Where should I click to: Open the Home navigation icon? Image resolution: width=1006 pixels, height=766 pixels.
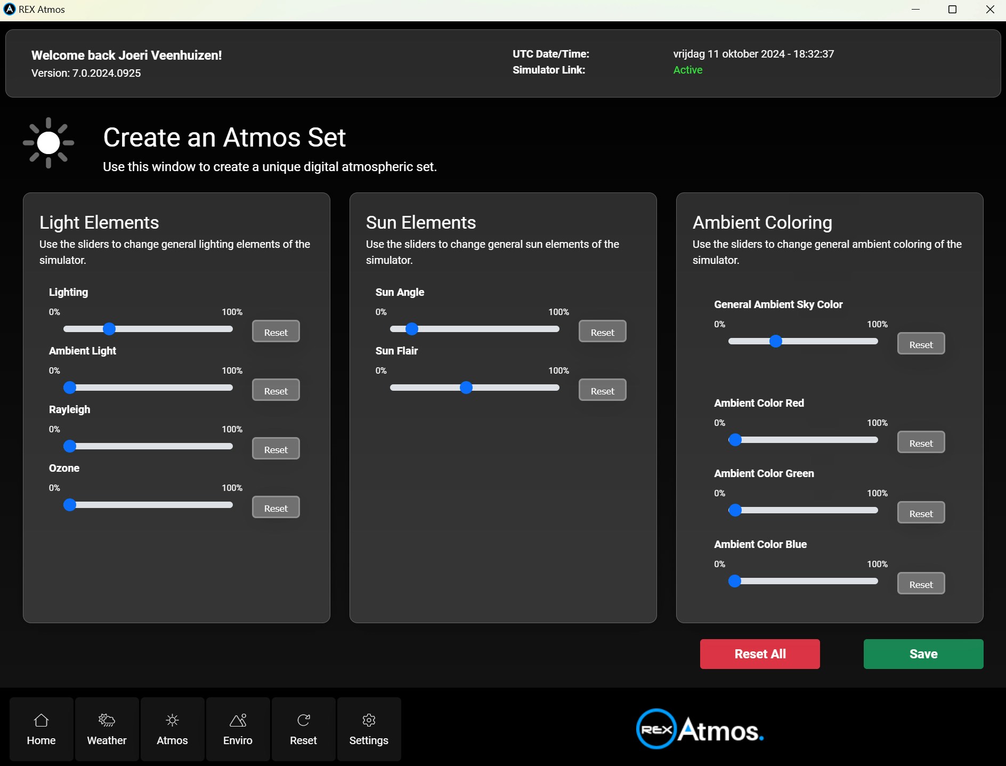pos(41,721)
